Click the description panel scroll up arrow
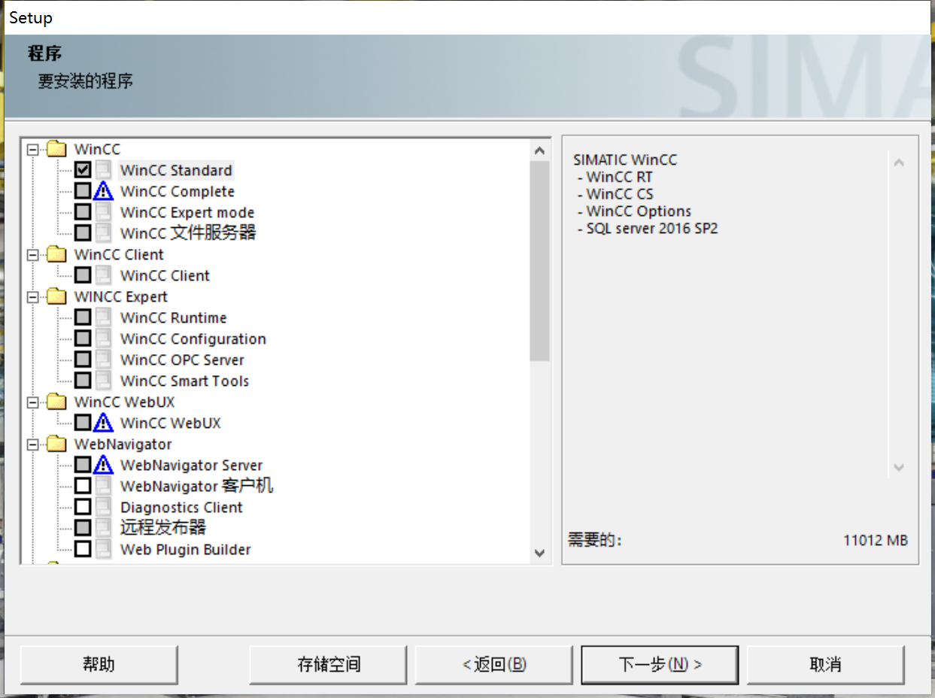Screen dimensions: 935x698 click(899, 162)
